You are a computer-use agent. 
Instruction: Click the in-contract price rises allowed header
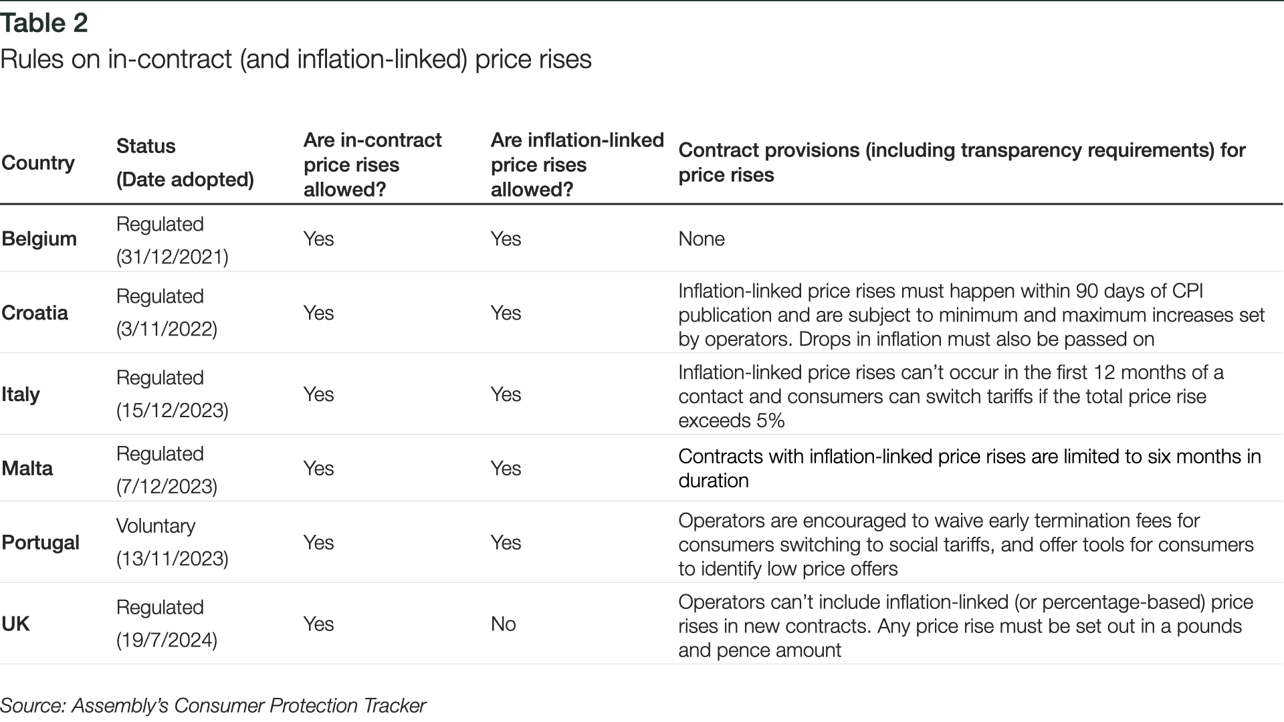coord(372,164)
